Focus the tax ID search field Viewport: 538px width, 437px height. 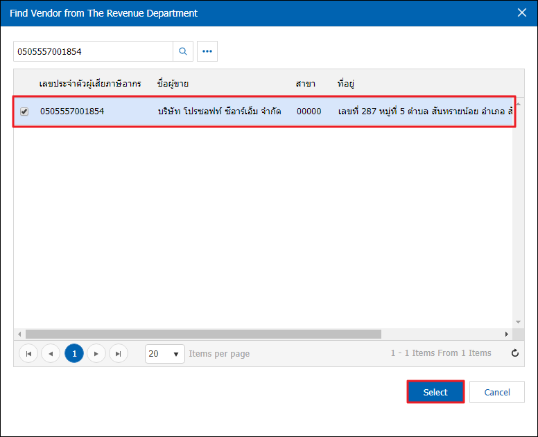click(94, 51)
